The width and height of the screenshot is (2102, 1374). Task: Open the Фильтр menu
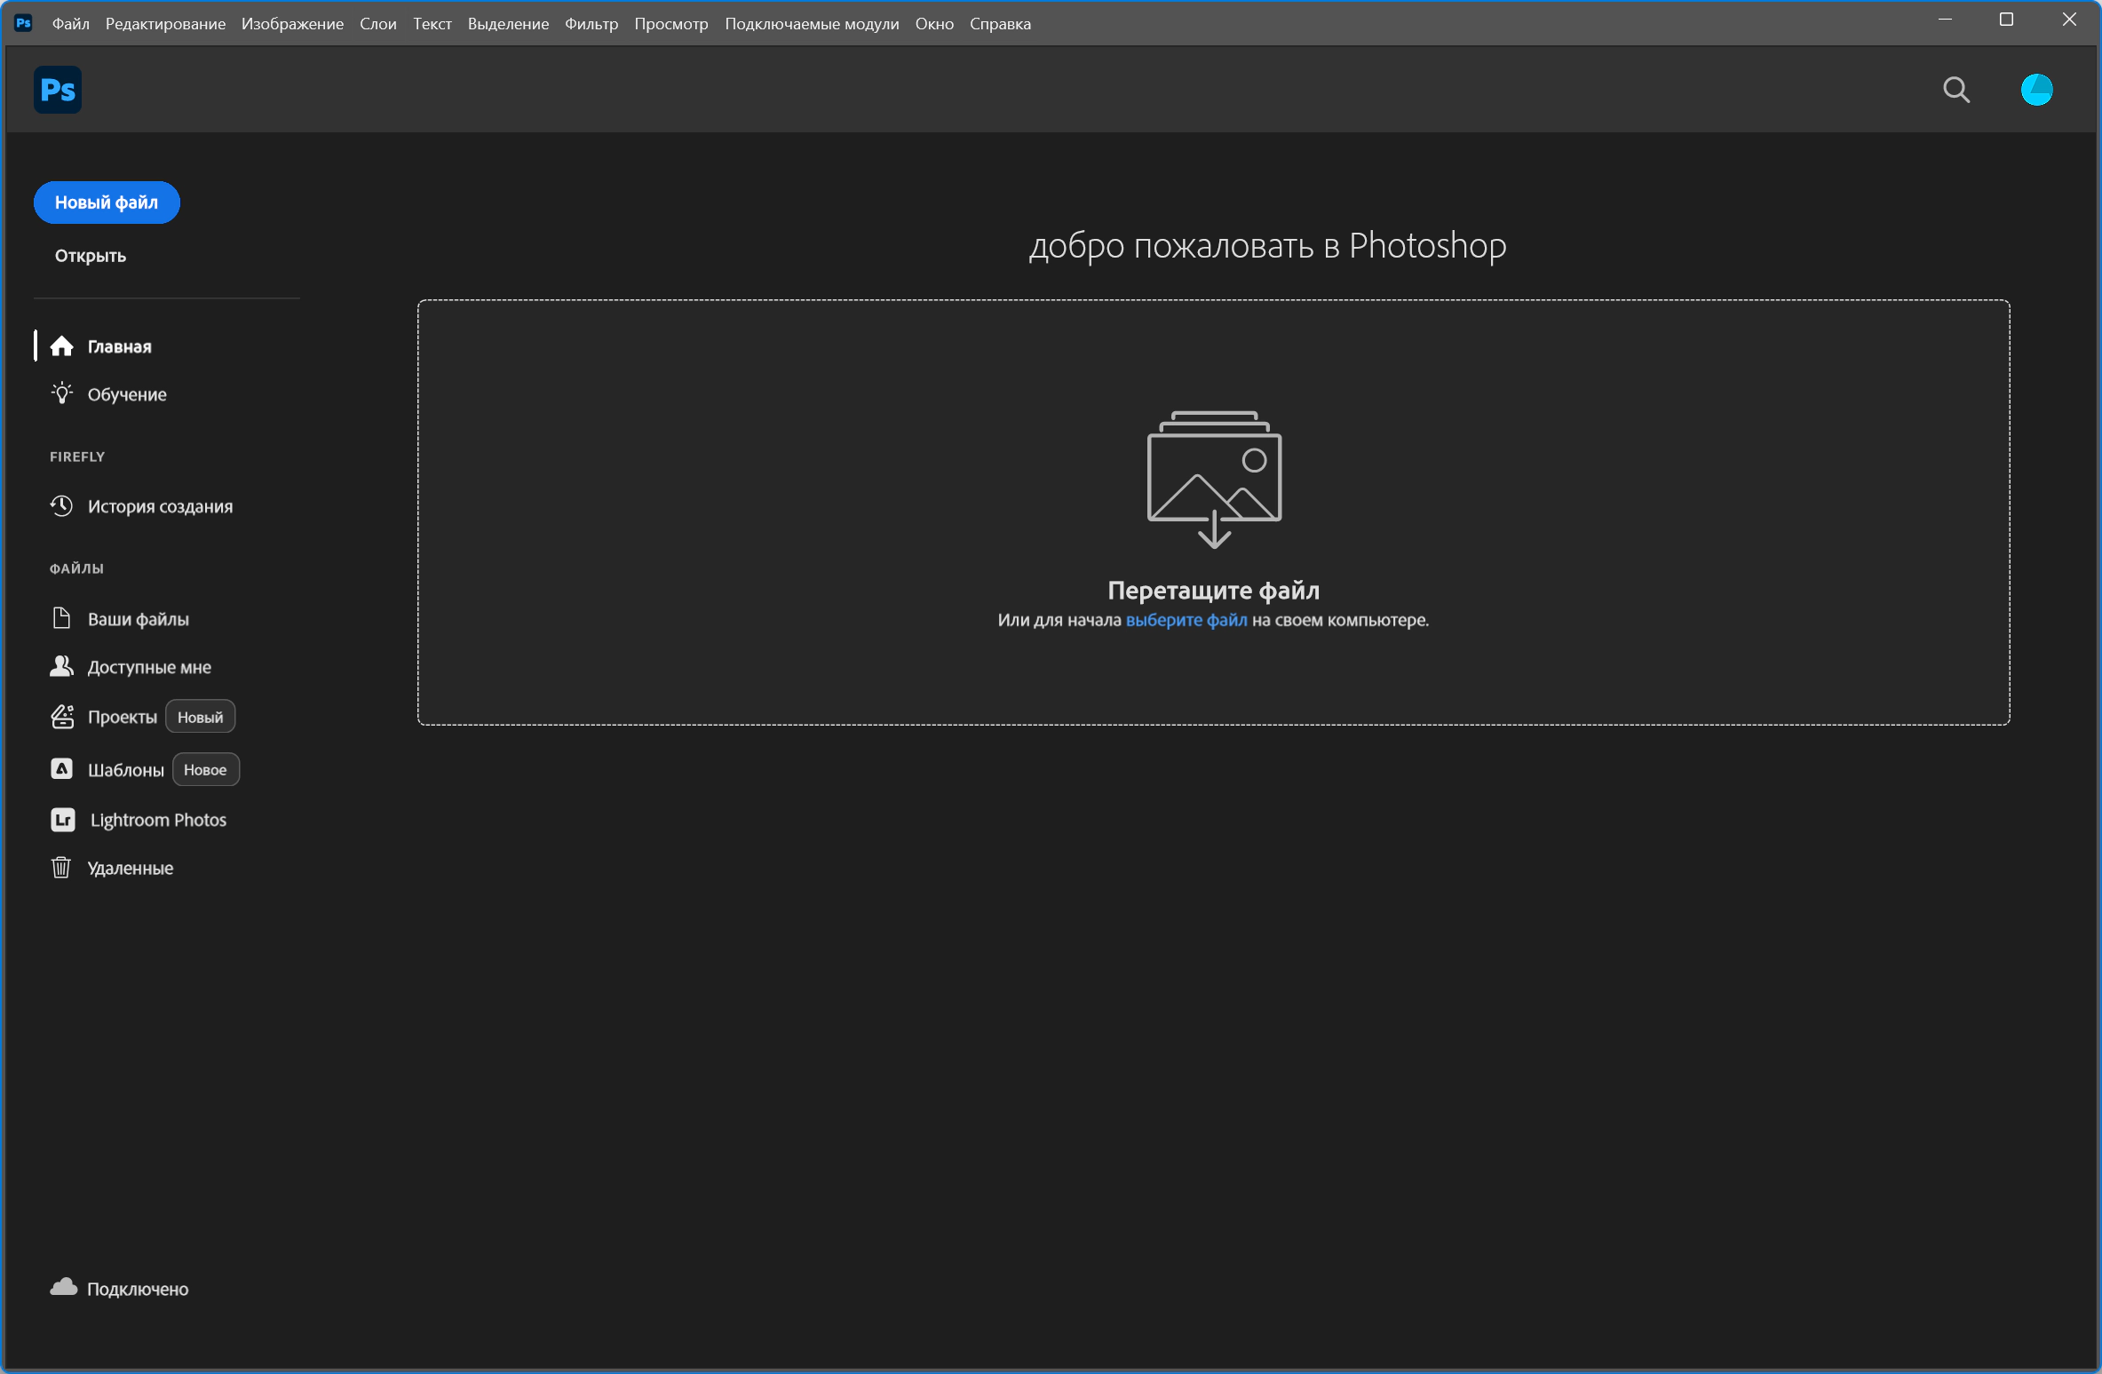point(591,24)
